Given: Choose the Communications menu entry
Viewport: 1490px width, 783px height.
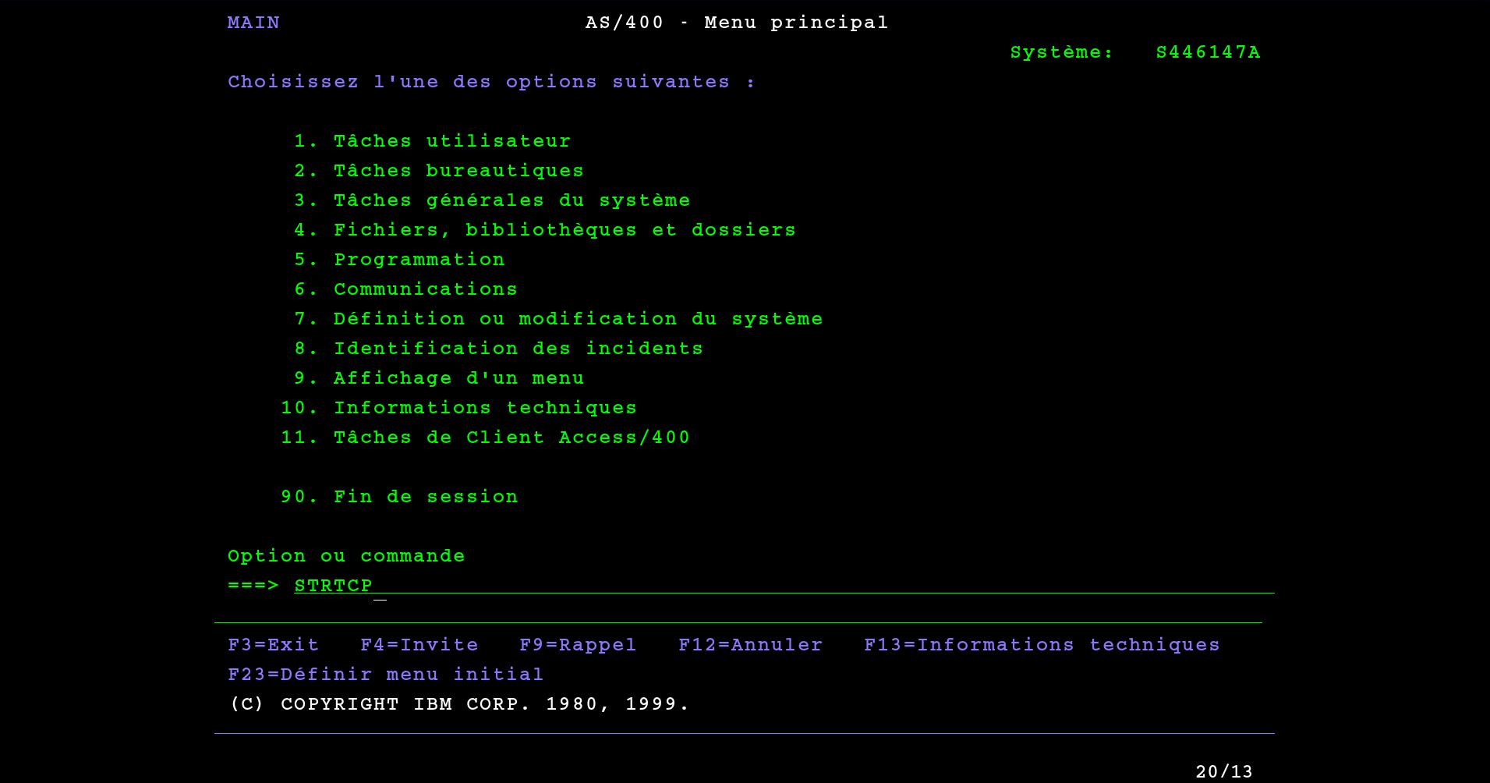Looking at the screenshot, I should 425,289.
